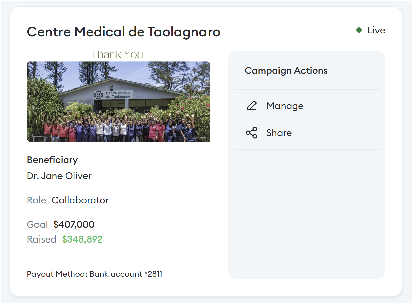The image size is (413, 304).
Task: Click the pencil Manage icon
Action: click(251, 106)
